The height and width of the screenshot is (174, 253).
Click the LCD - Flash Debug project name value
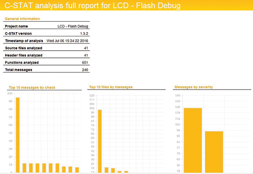tap(72, 26)
